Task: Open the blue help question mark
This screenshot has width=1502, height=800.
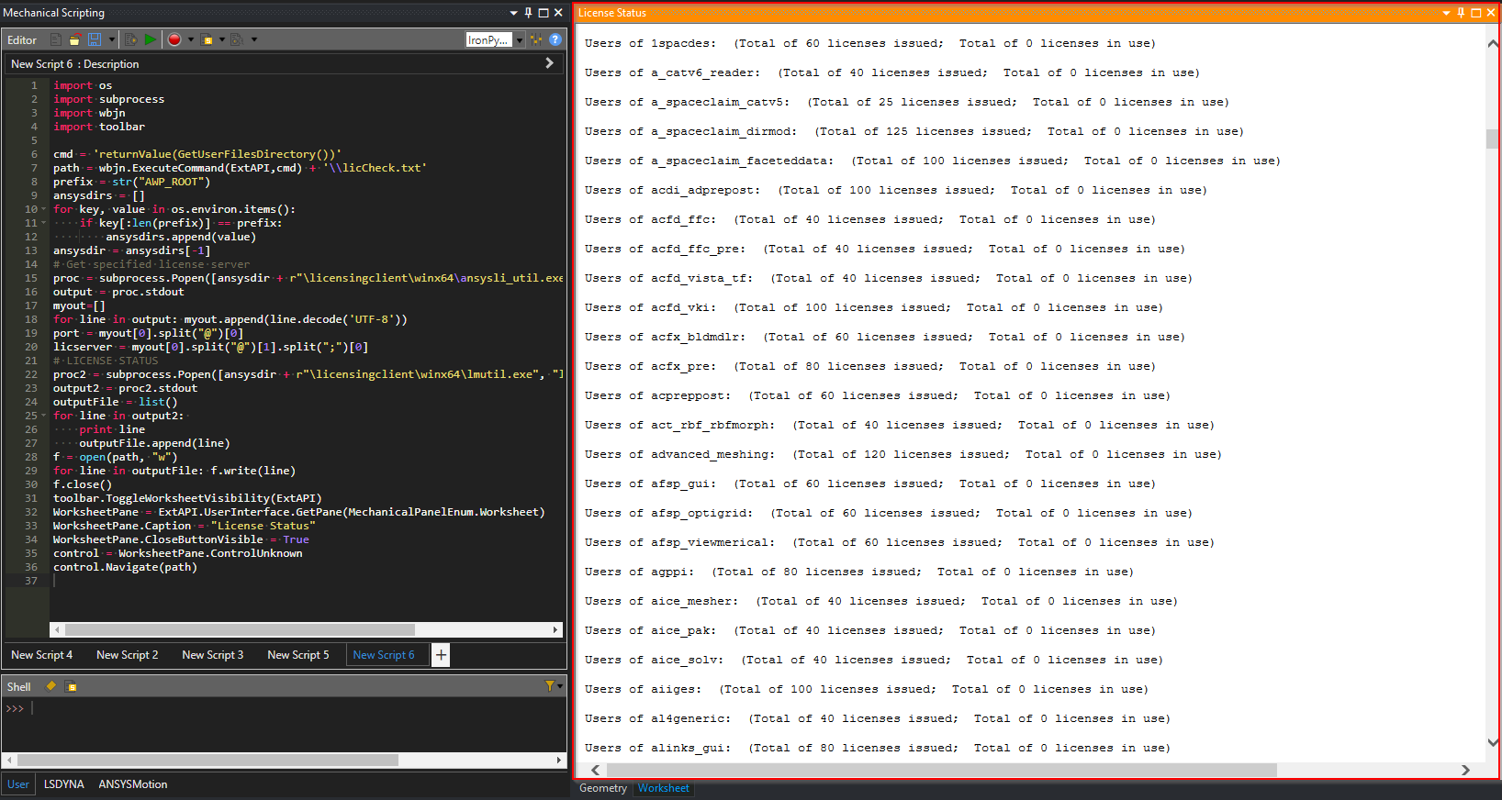Action: [x=555, y=39]
